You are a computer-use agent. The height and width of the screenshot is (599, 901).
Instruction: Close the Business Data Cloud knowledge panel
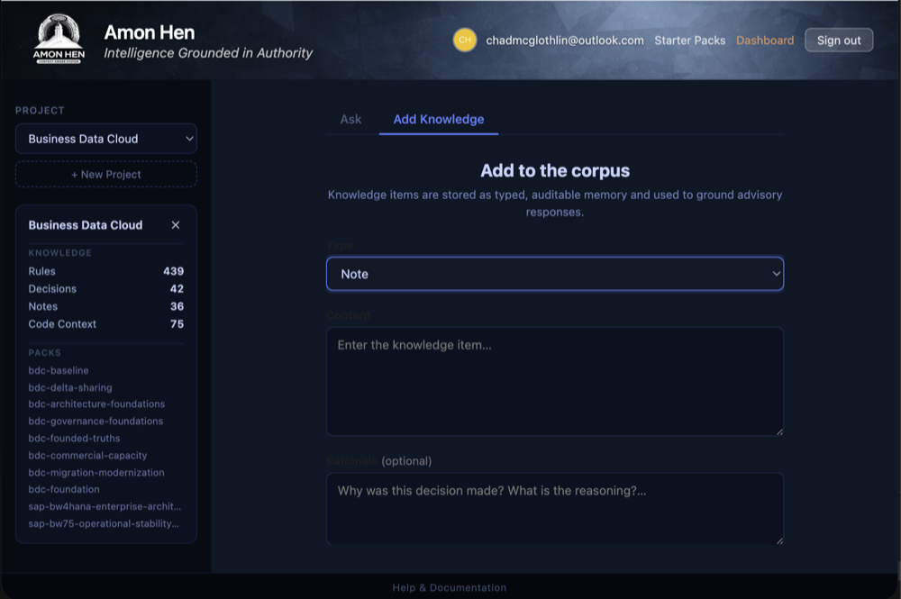(176, 224)
